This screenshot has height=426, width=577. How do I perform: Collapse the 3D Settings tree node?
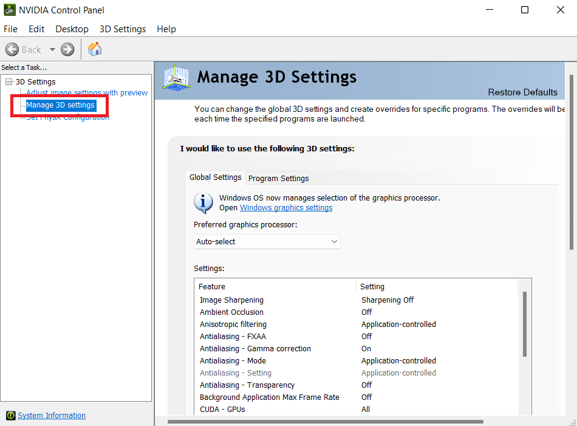pyautogui.click(x=9, y=82)
